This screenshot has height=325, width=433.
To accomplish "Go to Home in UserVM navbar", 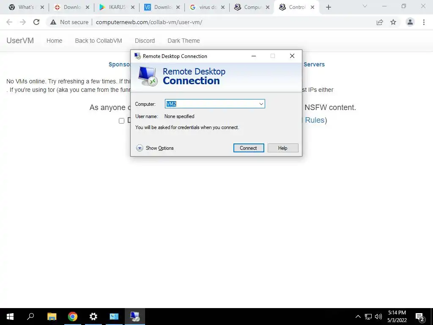I will (55, 41).
